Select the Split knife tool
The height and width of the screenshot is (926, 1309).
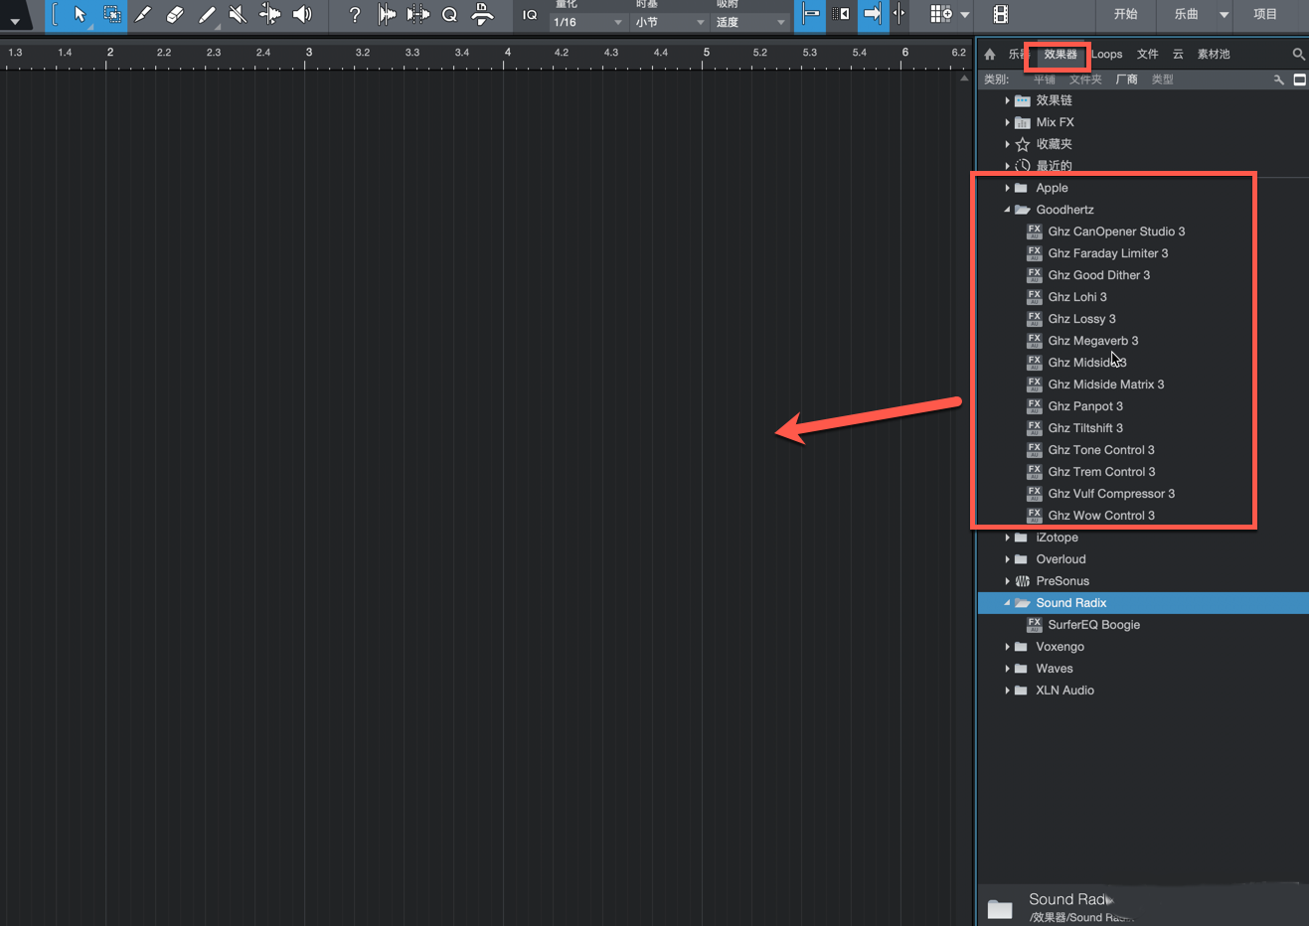(x=143, y=15)
